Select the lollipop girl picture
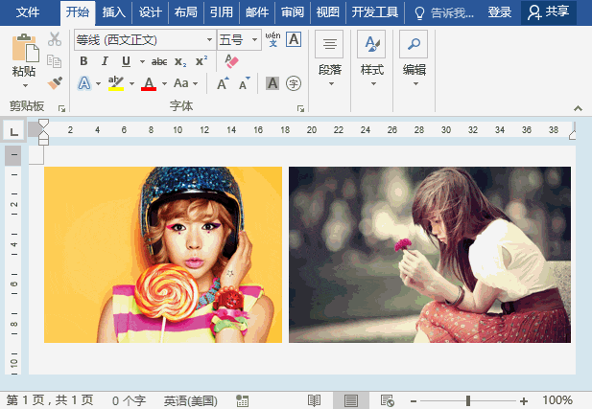 (163, 255)
